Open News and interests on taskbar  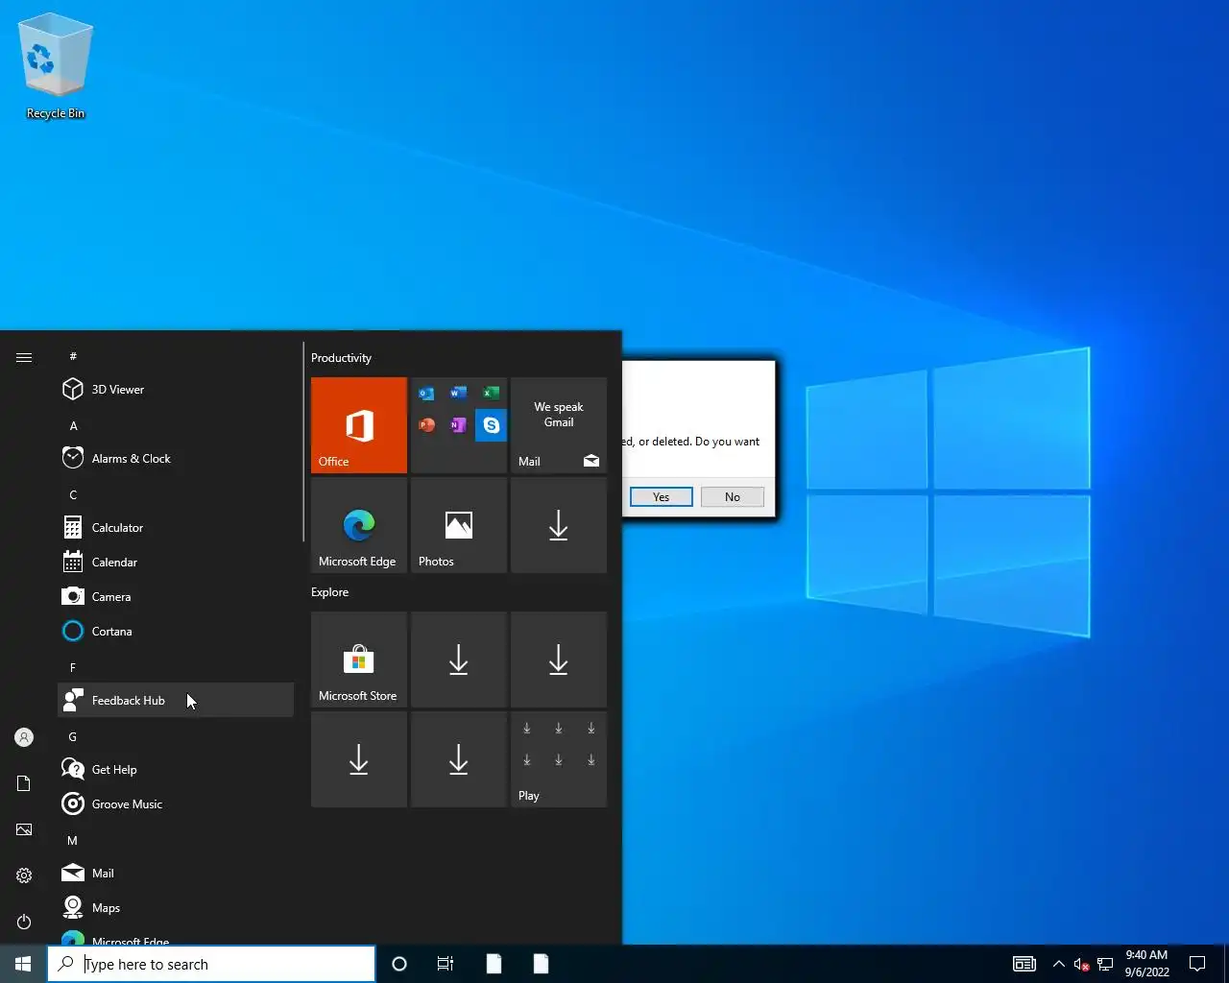[x=1024, y=964]
